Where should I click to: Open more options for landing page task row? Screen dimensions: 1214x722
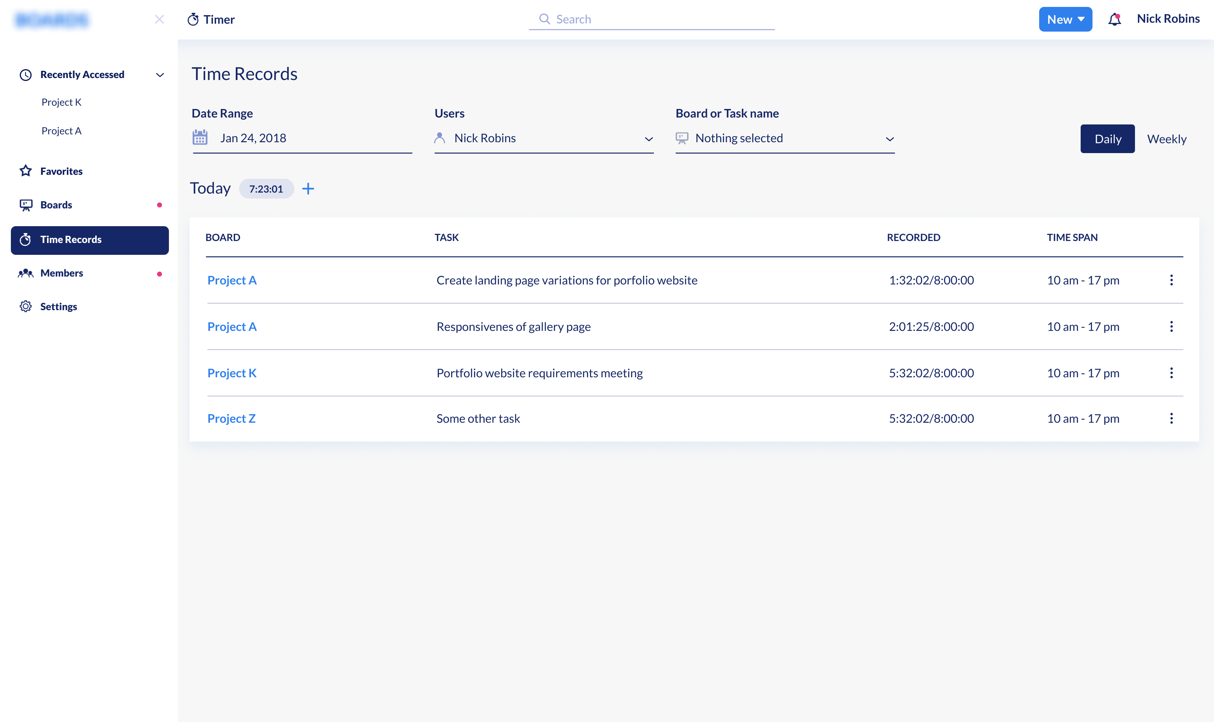tap(1171, 280)
